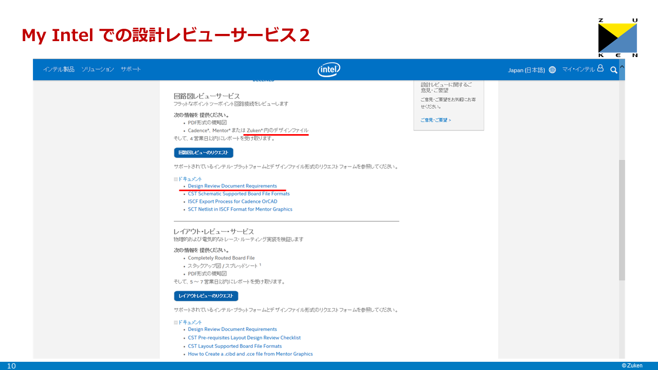Open the サポート menu
Screen dimensions: 658x370
[131, 69]
